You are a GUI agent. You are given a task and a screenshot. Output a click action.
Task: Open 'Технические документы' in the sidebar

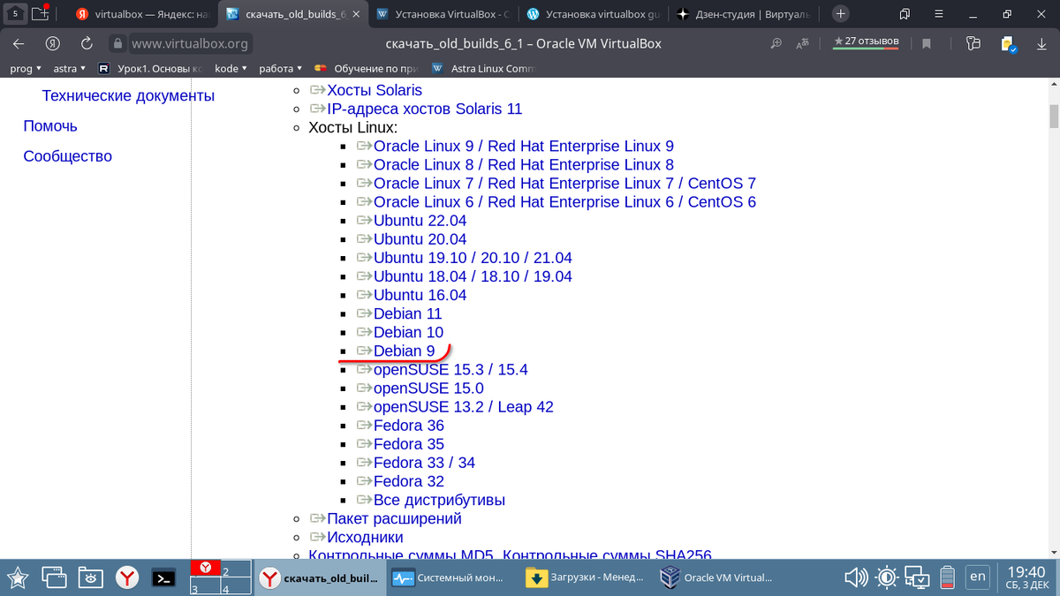[x=128, y=95]
